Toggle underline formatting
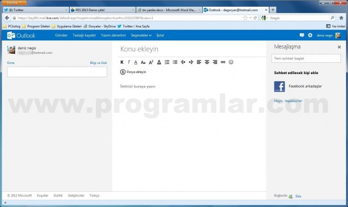 (x=136, y=62)
